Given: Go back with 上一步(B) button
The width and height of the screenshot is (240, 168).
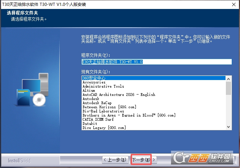Looking at the screenshot, I should [115, 160].
